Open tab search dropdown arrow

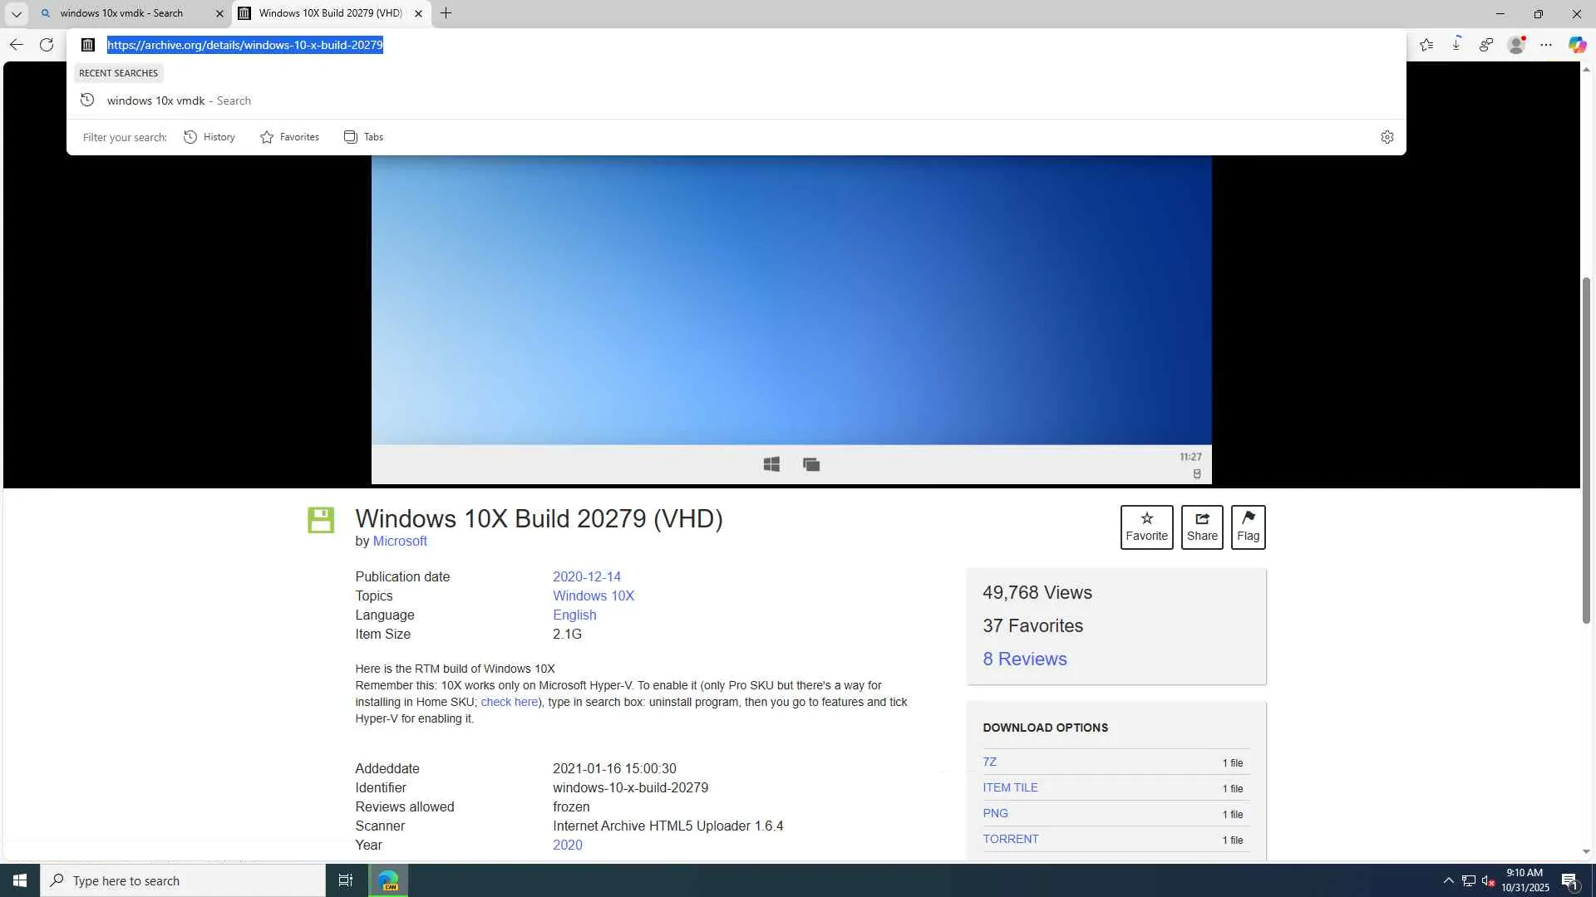(16, 13)
